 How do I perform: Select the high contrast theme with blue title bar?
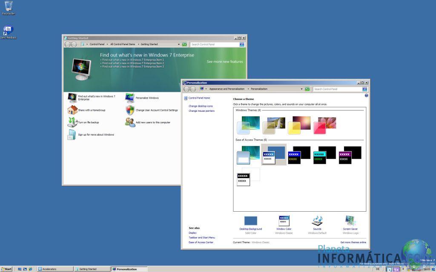click(x=299, y=155)
